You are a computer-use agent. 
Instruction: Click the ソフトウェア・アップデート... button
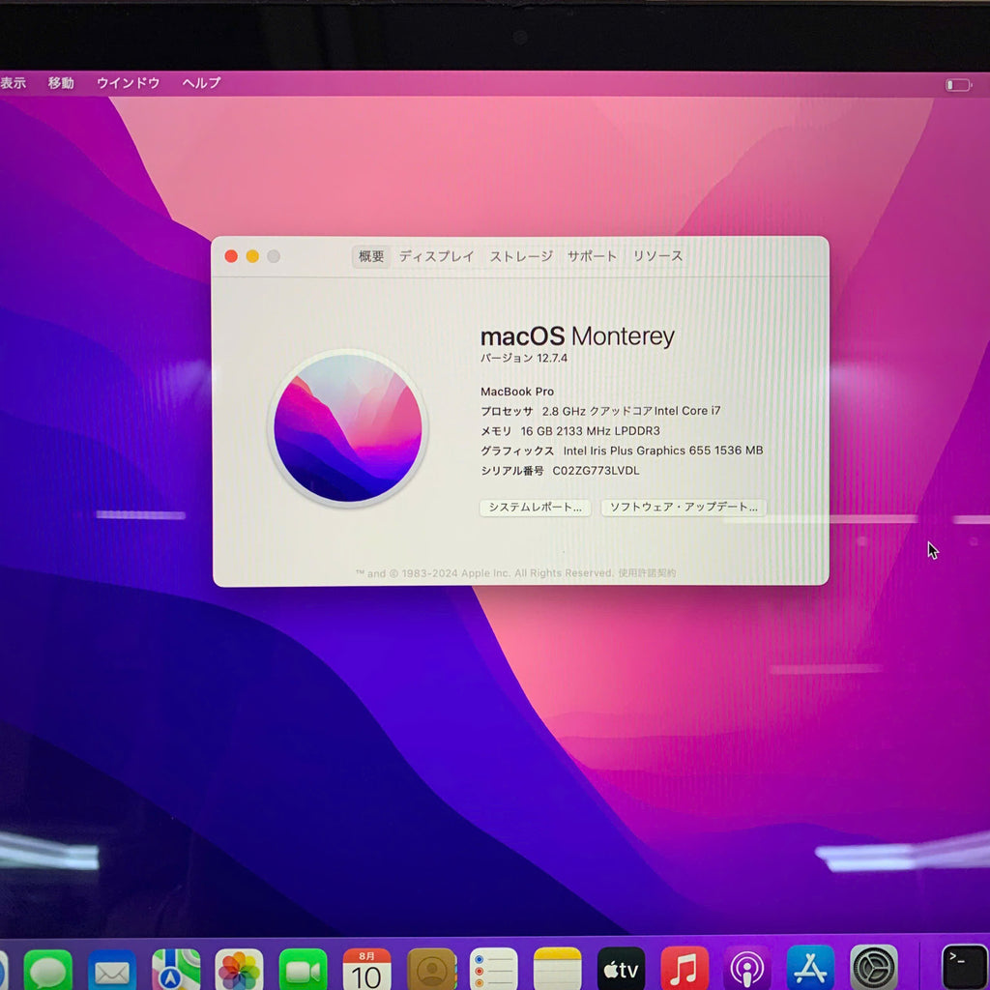coord(684,507)
